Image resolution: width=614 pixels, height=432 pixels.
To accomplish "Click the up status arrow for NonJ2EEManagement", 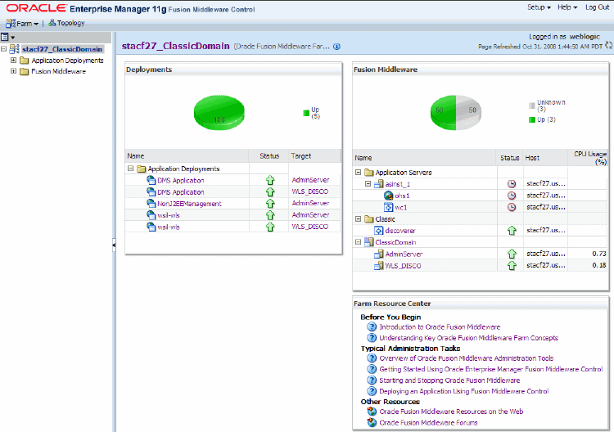I will (269, 203).
